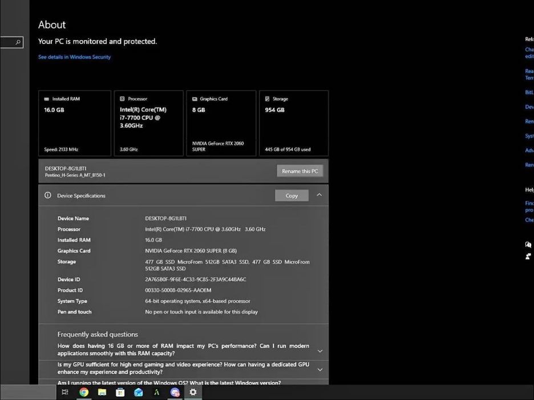Click 'Your PC is monitored and protected.' text
The width and height of the screenshot is (534, 400).
pos(98,41)
